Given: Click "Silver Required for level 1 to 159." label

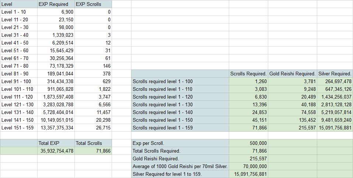Looking at the screenshot, I should click(180, 174).
